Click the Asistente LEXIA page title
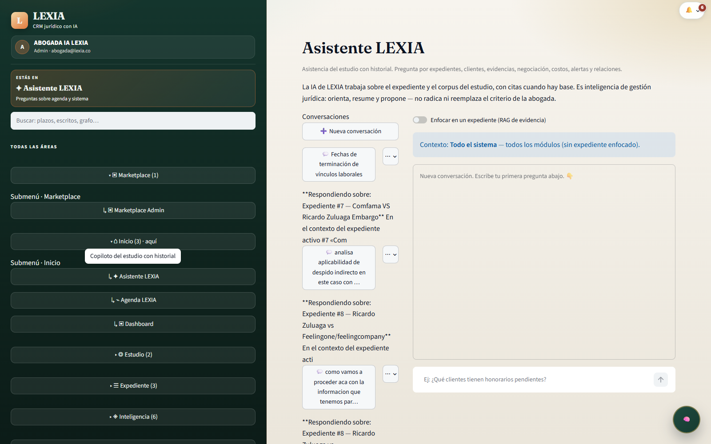The height and width of the screenshot is (444, 711). (363, 48)
